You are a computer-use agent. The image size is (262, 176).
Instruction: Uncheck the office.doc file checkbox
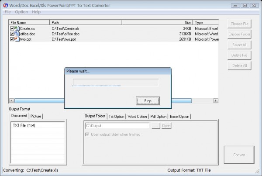point(12,34)
